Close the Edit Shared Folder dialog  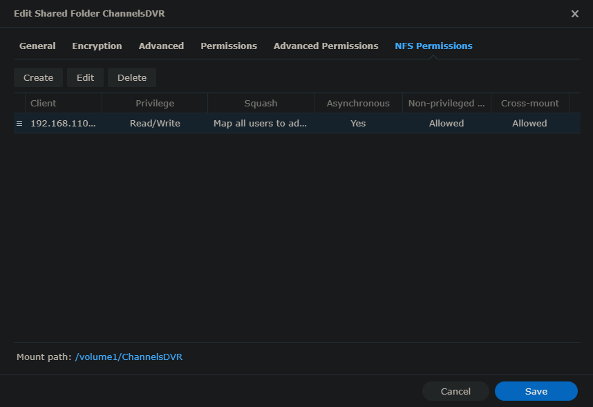574,14
